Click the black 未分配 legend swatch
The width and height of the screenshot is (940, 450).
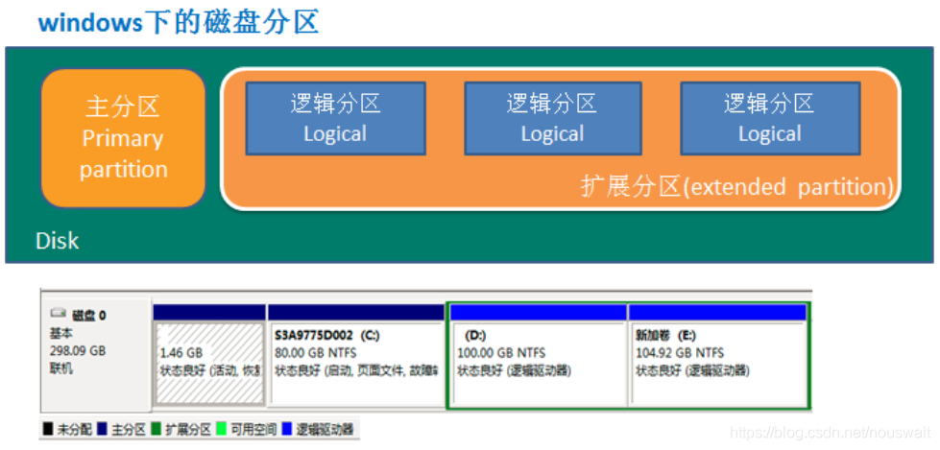[48, 430]
